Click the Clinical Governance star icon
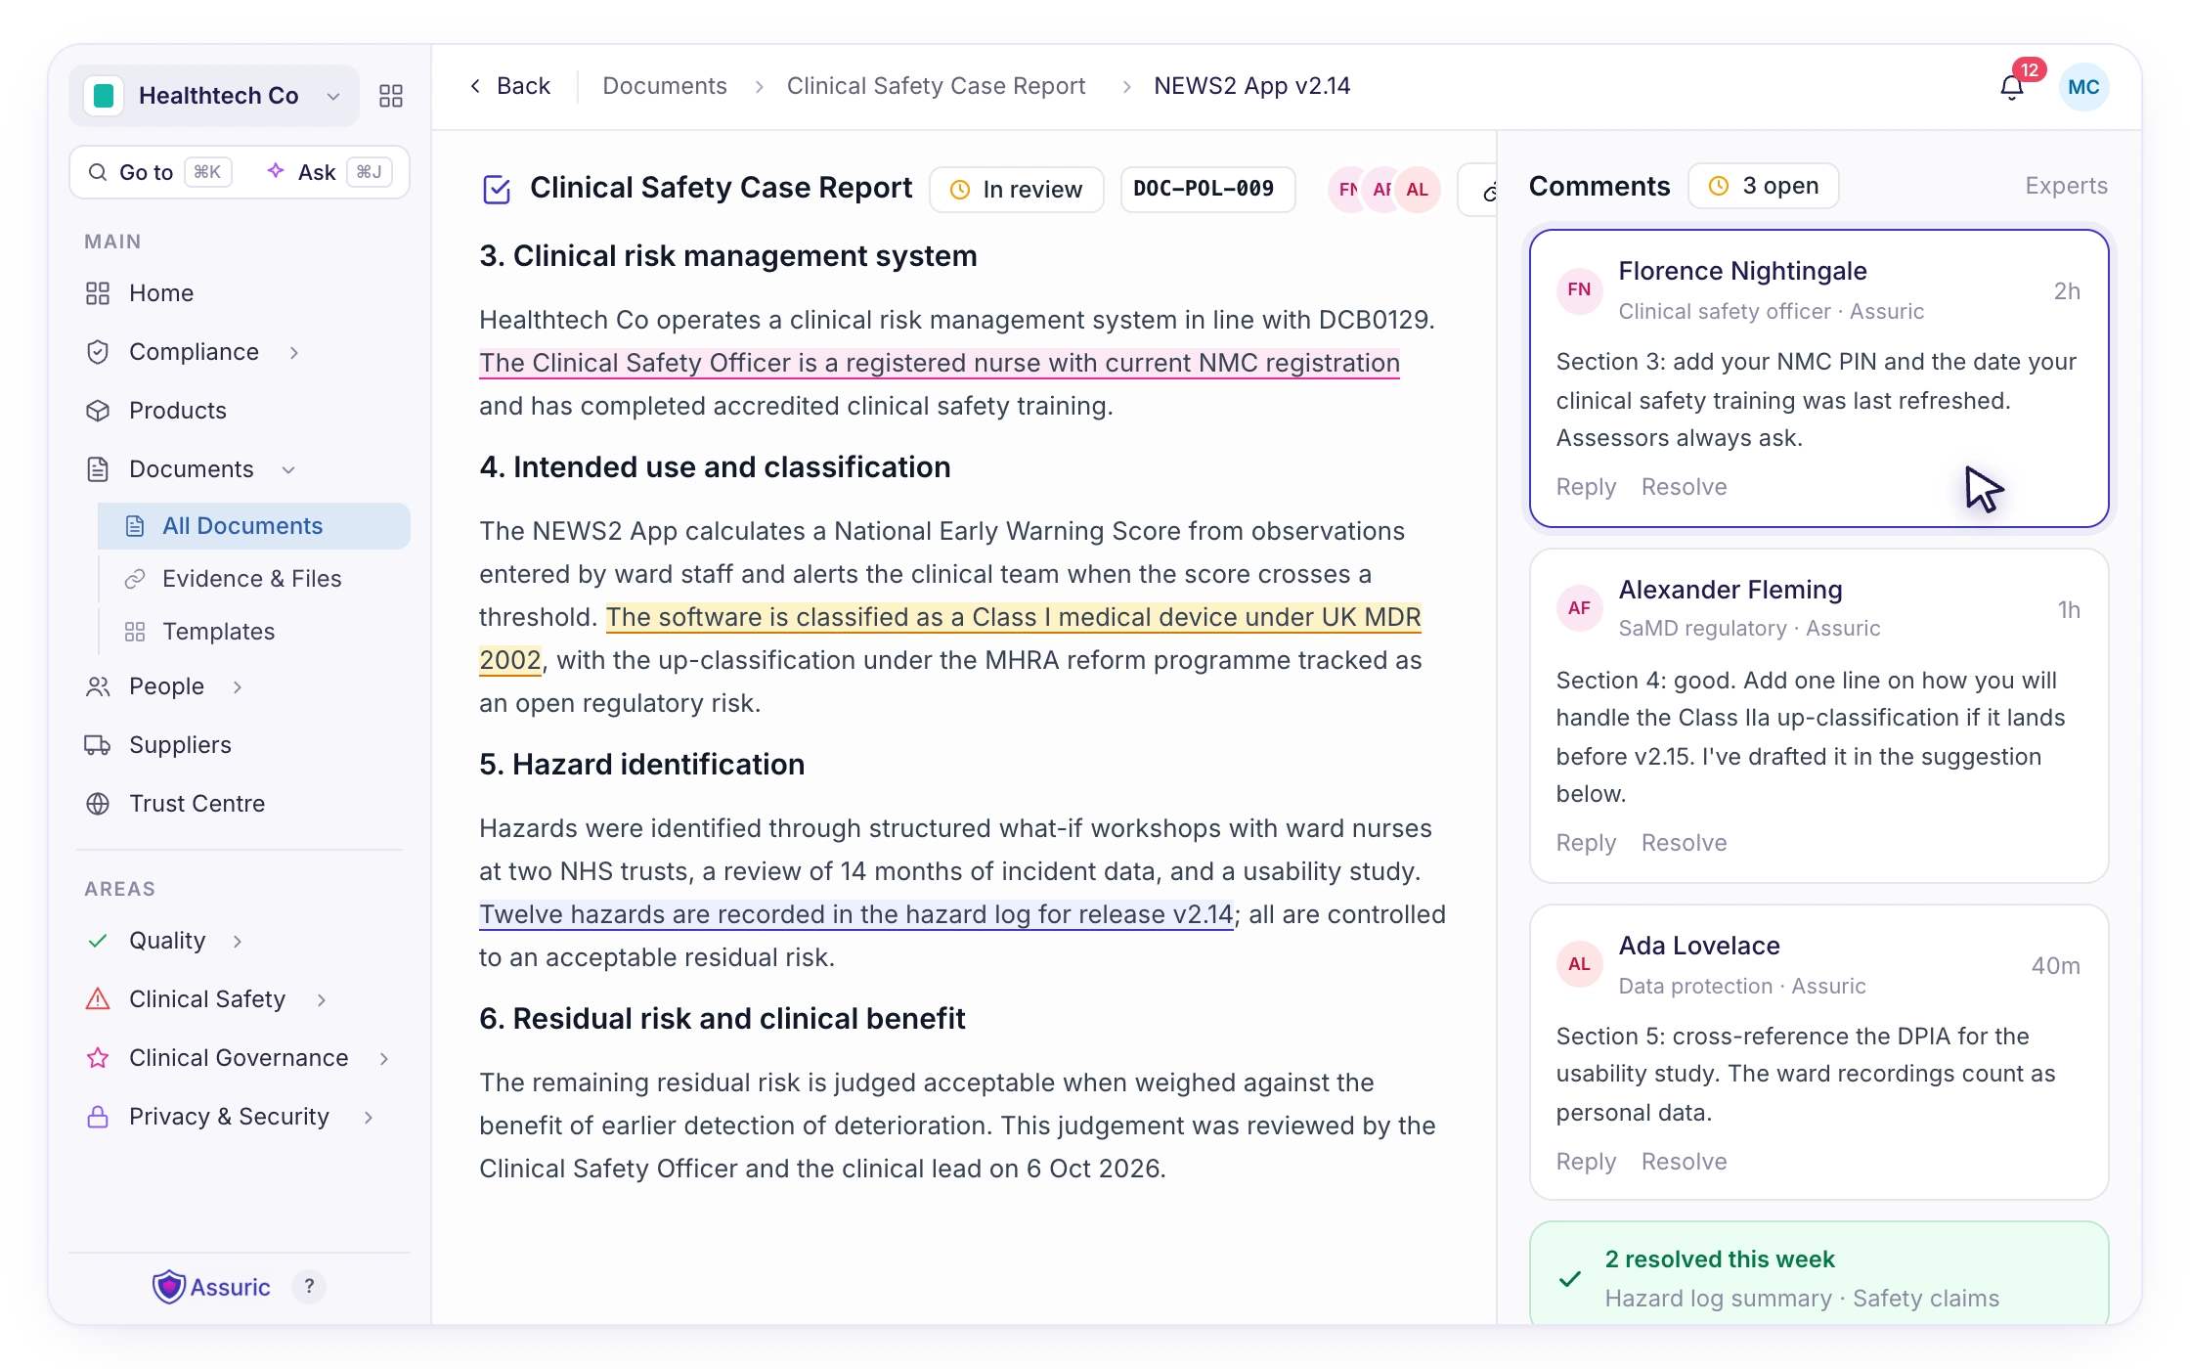2190x1369 pixels. 98,1058
